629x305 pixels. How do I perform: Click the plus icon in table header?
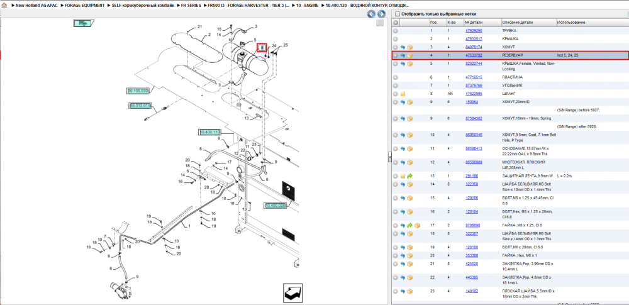[396, 23]
